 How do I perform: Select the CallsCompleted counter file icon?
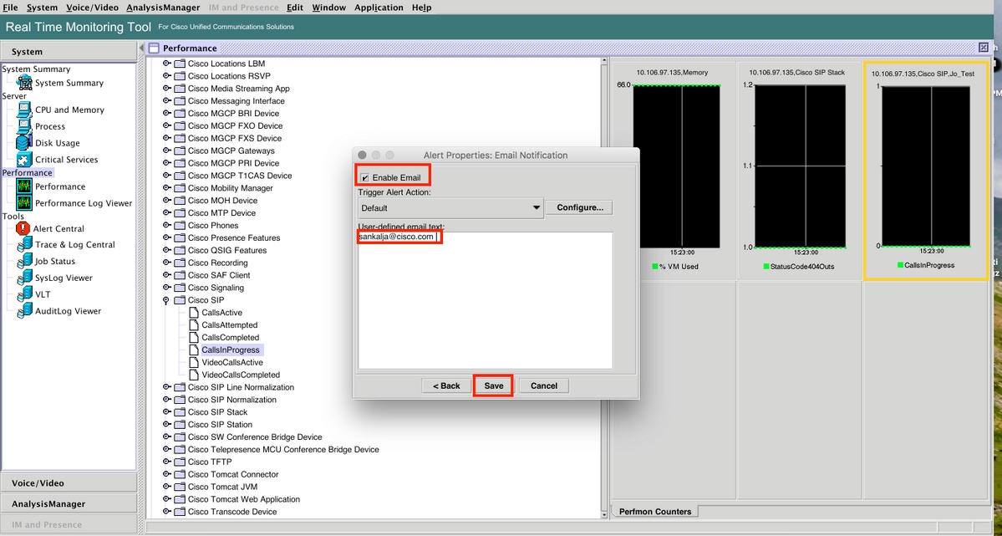194,337
